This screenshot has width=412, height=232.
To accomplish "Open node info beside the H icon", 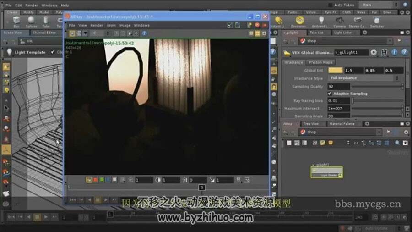I will coord(395,52).
